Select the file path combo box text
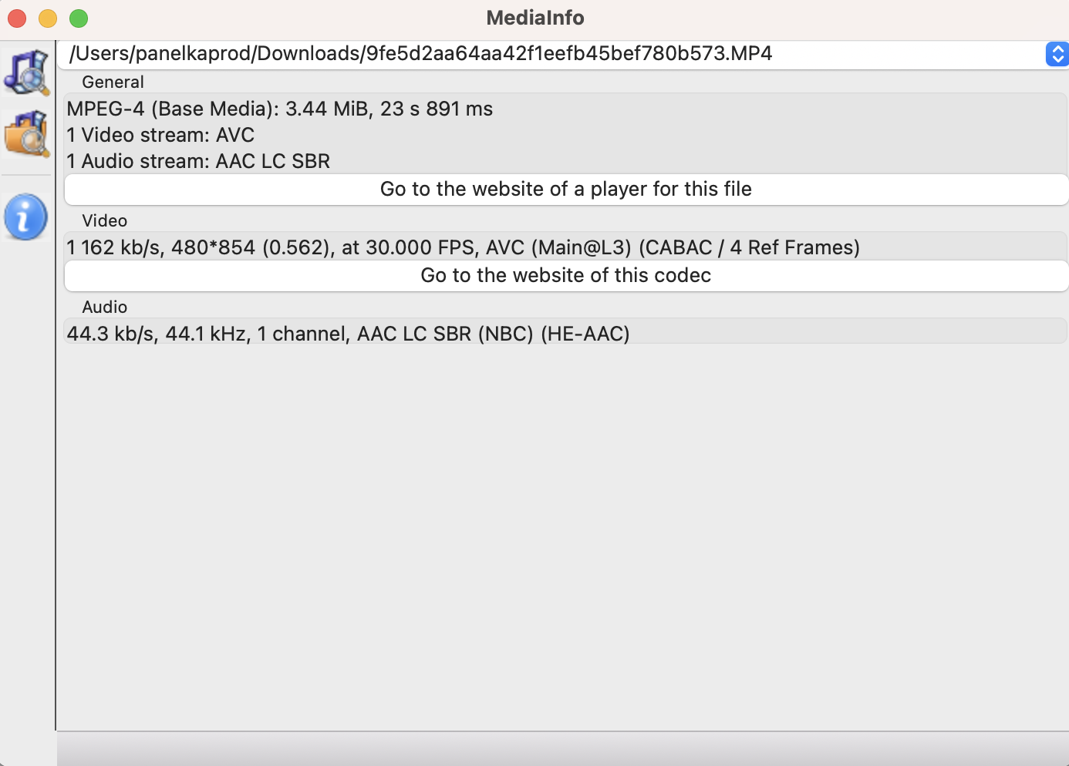The height and width of the screenshot is (766, 1069). click(x=420, y=53)
